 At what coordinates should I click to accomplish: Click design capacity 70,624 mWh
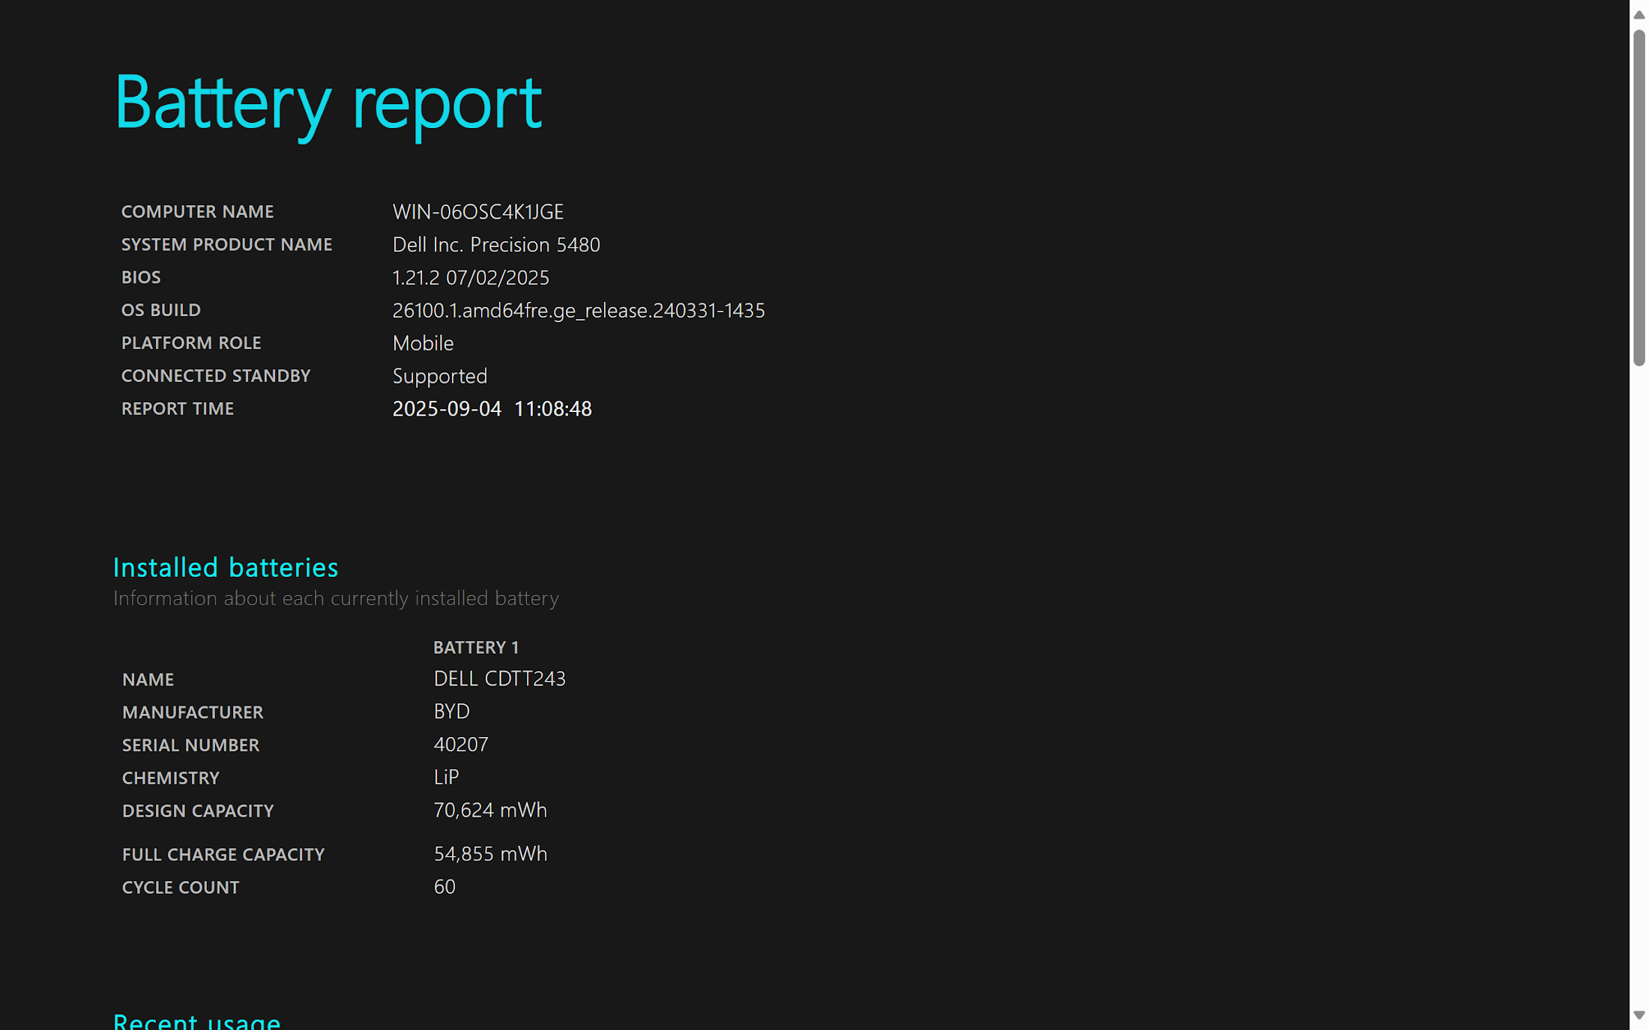point(490,811)
